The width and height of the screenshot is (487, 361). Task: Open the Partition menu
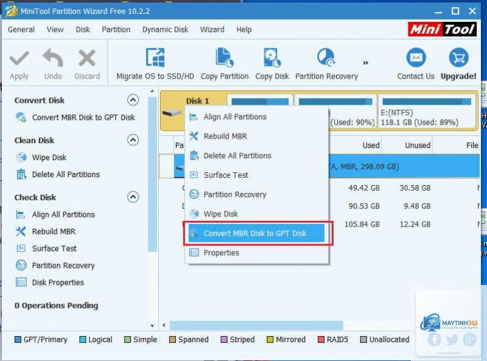[x=116, y=30]
